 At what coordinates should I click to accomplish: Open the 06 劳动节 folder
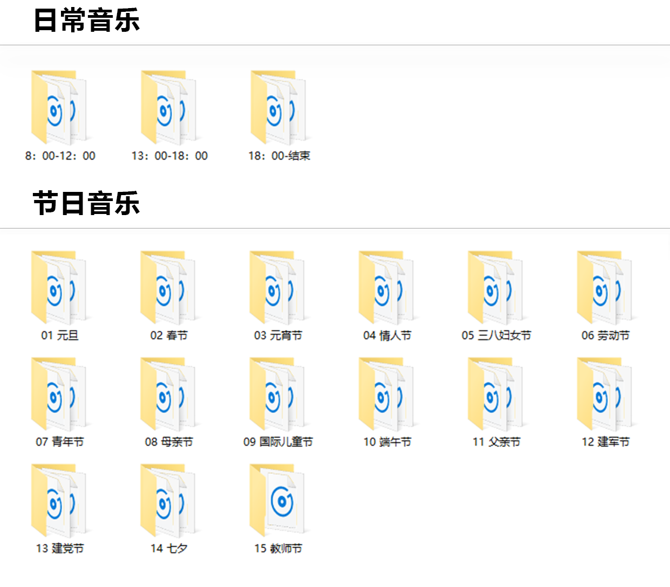pos(605,288)
